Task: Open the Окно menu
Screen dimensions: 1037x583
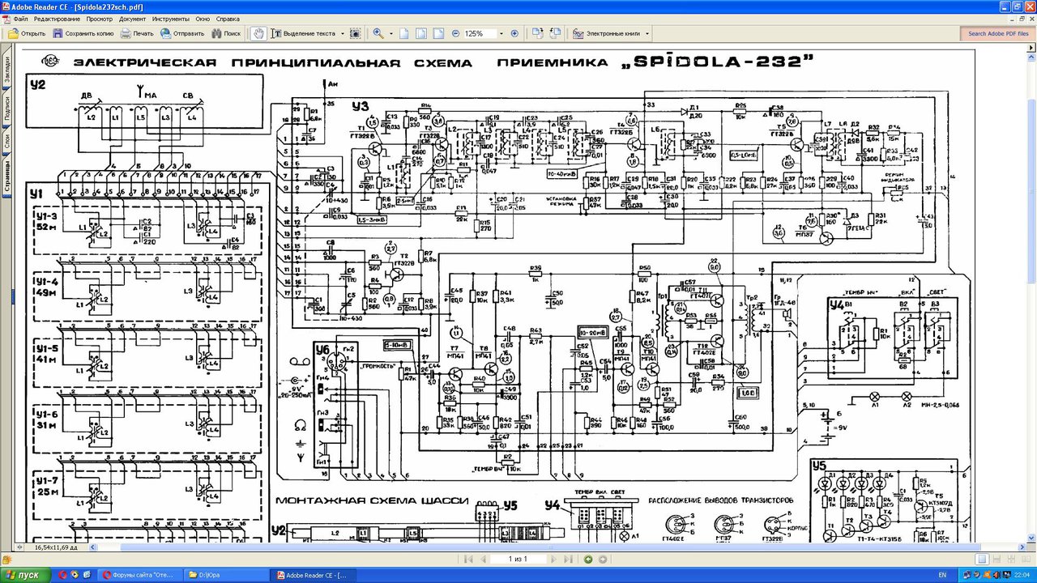Action: click(x=203, y=18)
